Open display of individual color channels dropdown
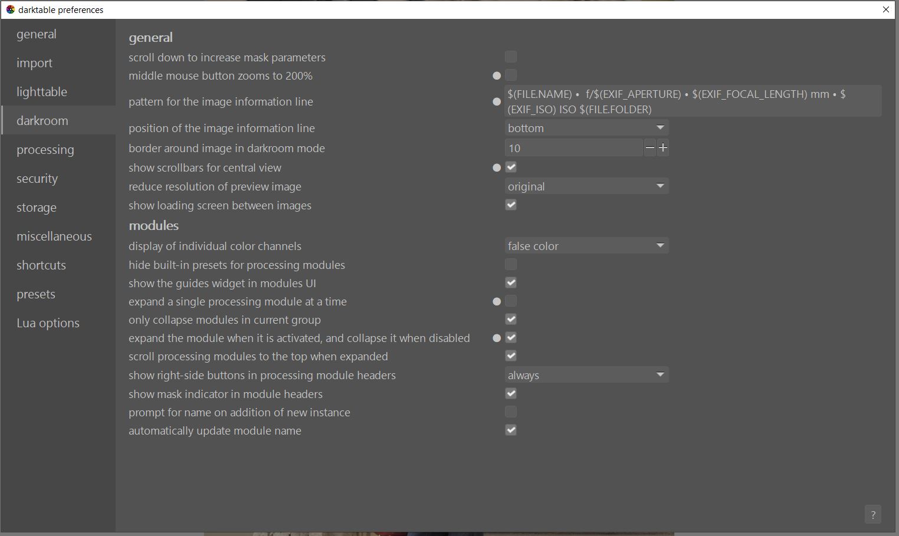The width and height of the screenshot is (899, 536). [x=587, y=246]
